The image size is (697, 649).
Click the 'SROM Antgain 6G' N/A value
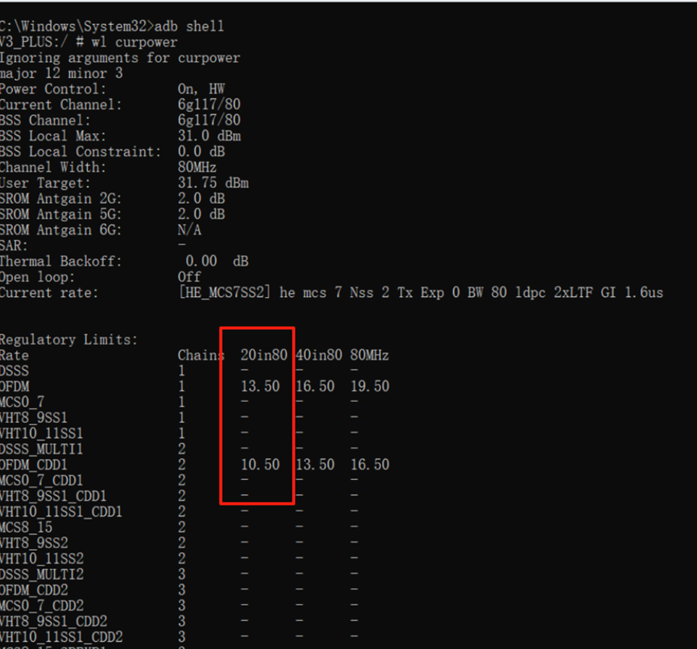pyautogui.click(x=189, y=230)
